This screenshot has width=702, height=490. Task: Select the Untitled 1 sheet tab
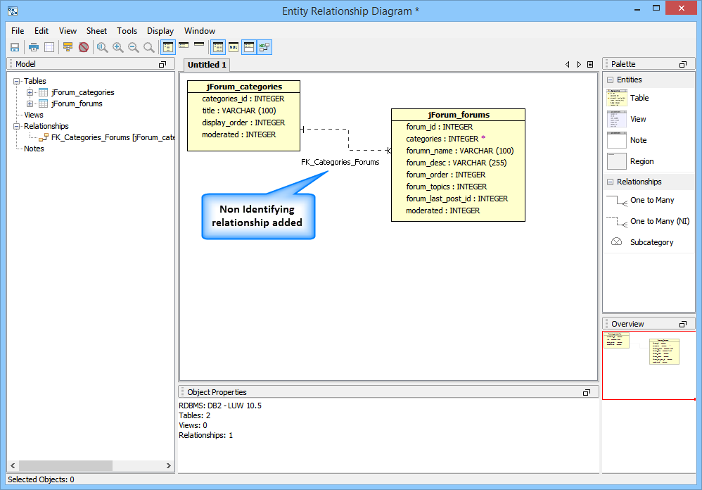pyautogui.click(x=207, y=65)
